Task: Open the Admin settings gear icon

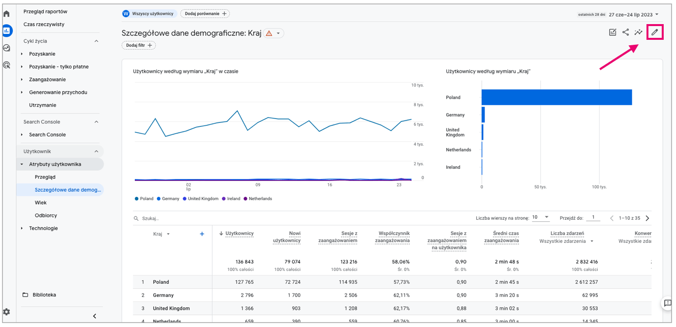Action: pos(6,312)
